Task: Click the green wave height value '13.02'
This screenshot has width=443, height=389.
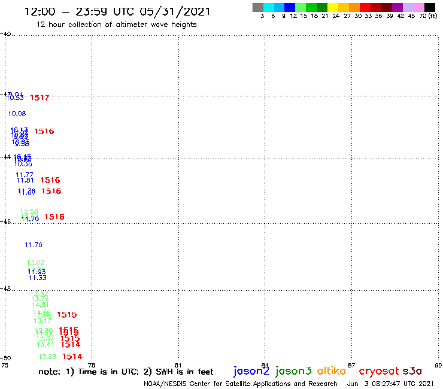Action: point(35,263)
